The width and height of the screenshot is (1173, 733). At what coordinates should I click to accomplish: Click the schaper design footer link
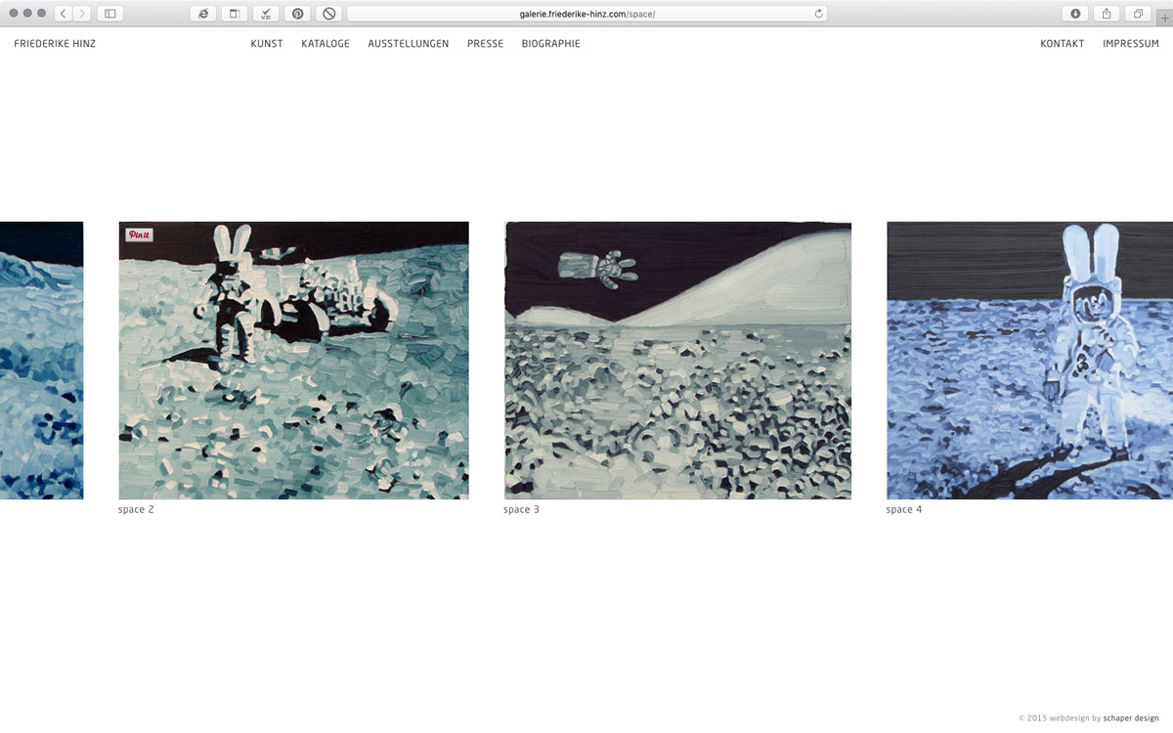[1131, 718]
